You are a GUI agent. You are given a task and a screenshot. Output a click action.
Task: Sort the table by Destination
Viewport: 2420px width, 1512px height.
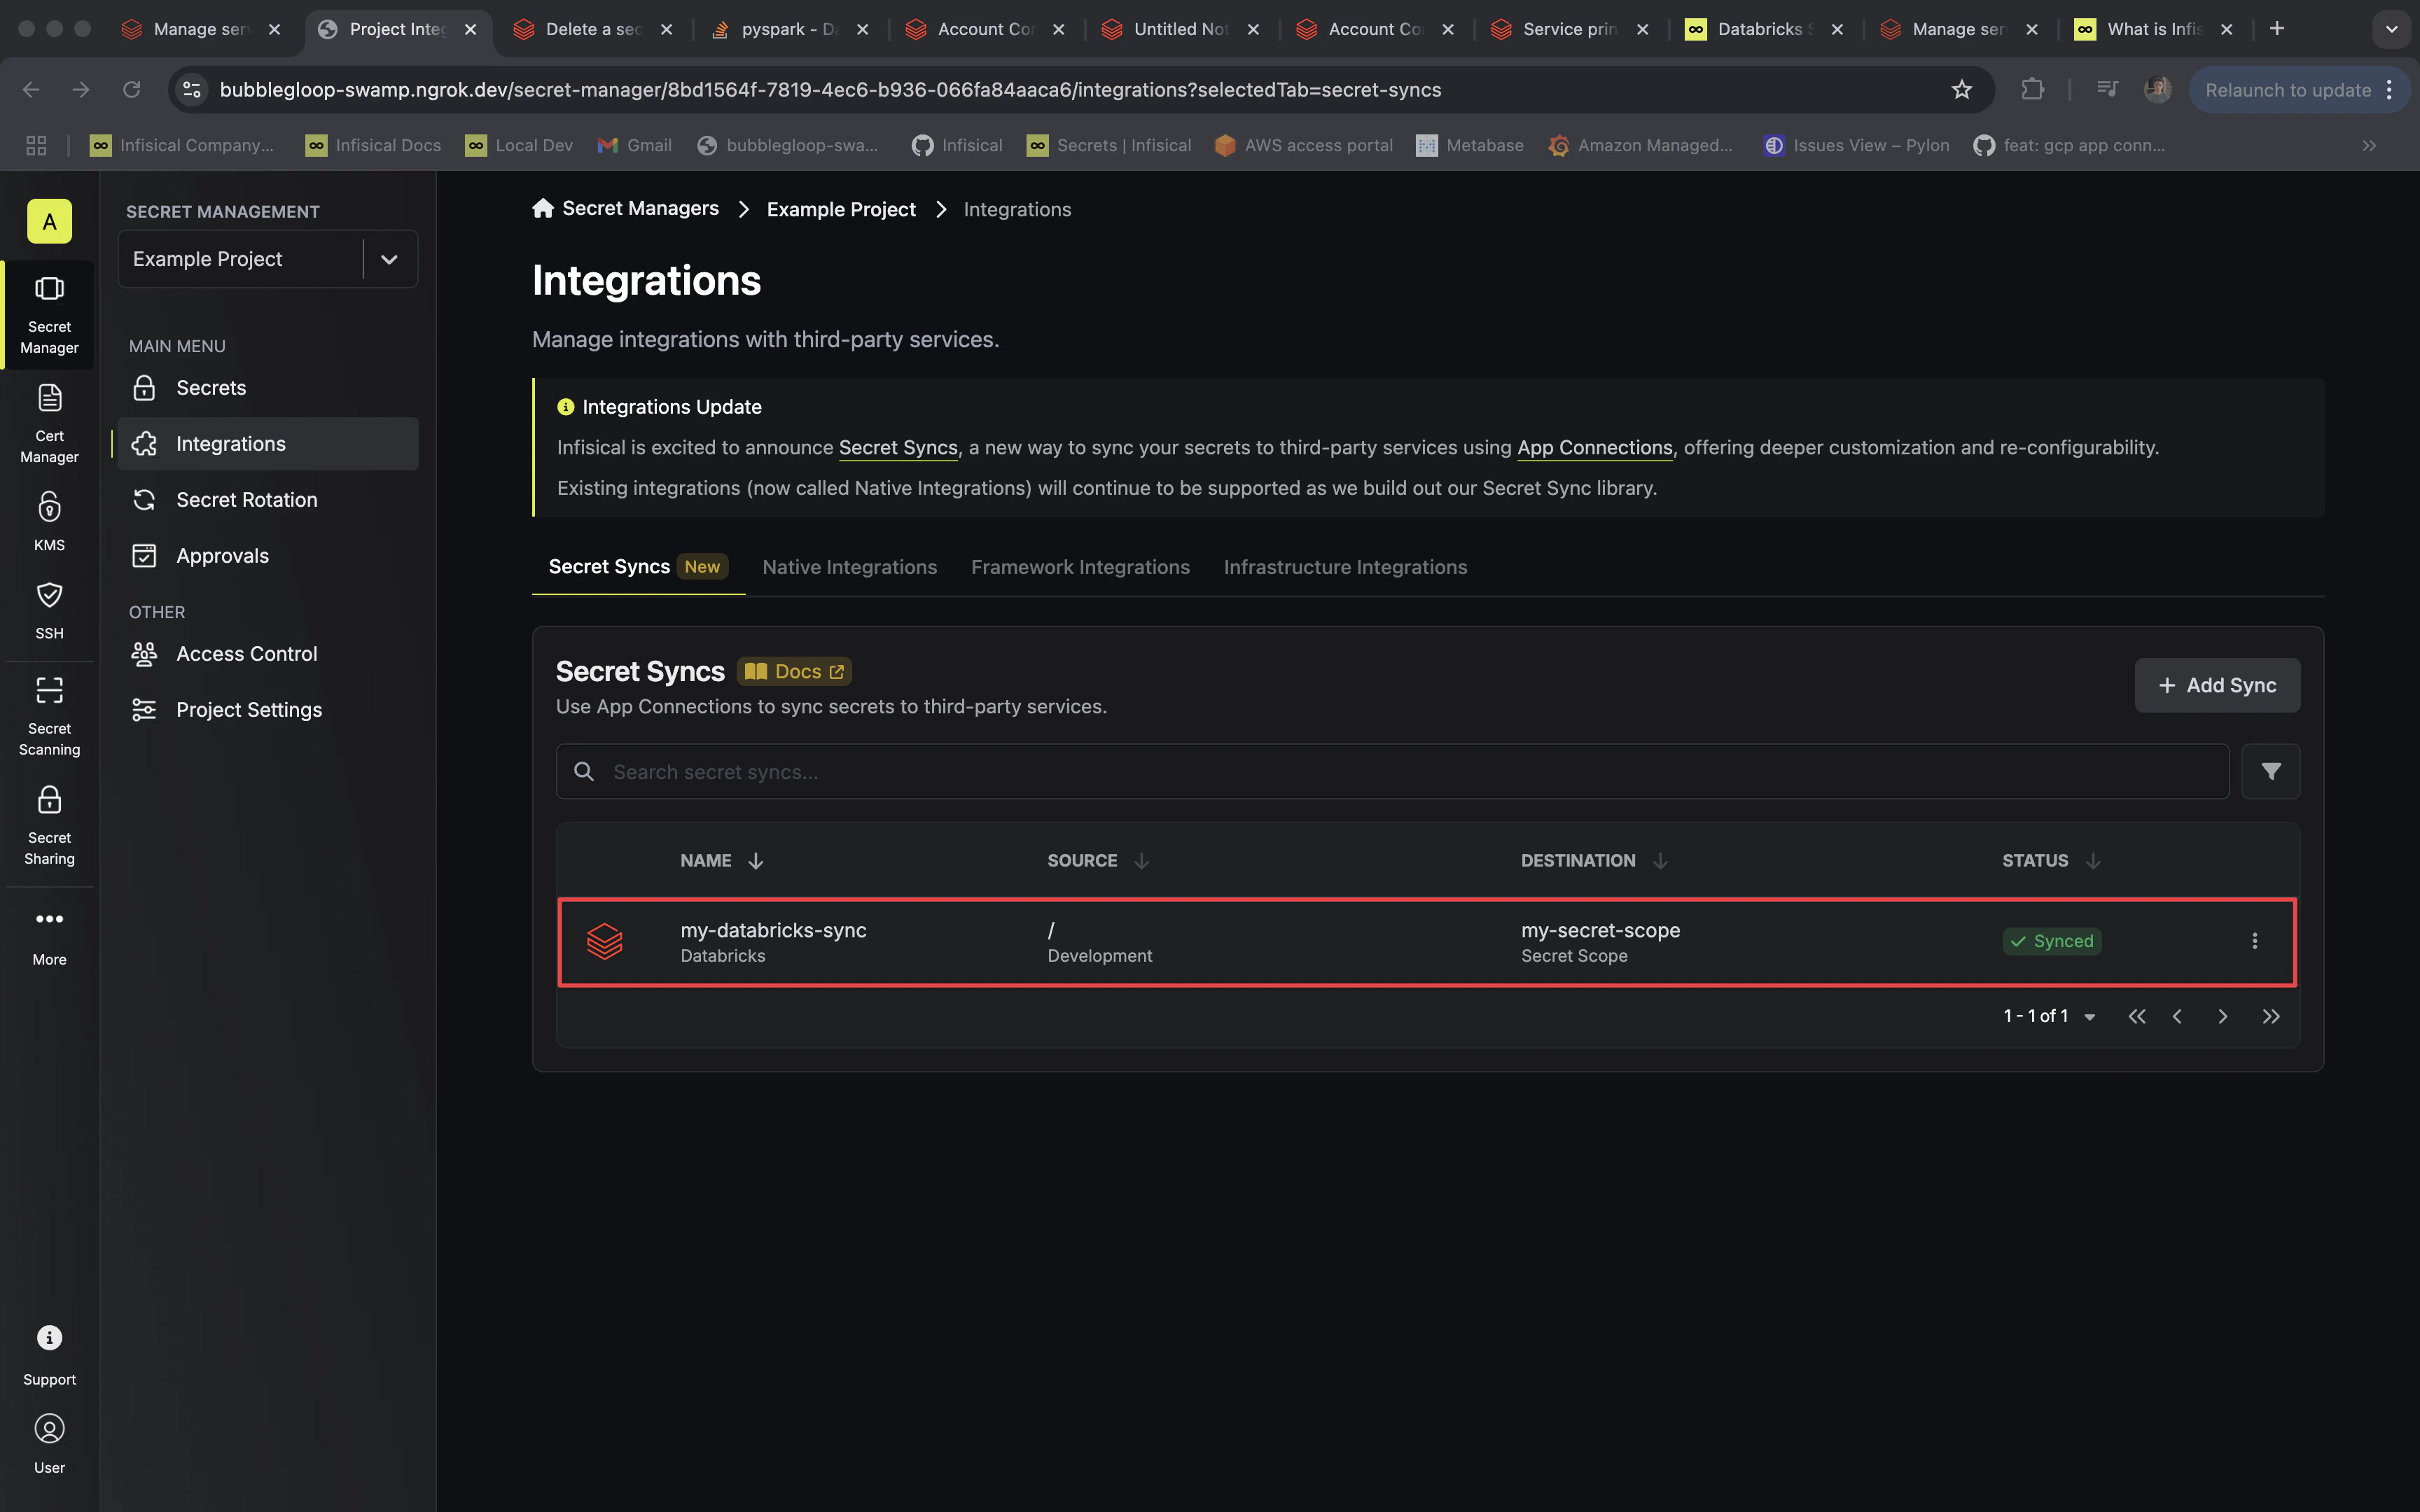[x=1594, y=860]
